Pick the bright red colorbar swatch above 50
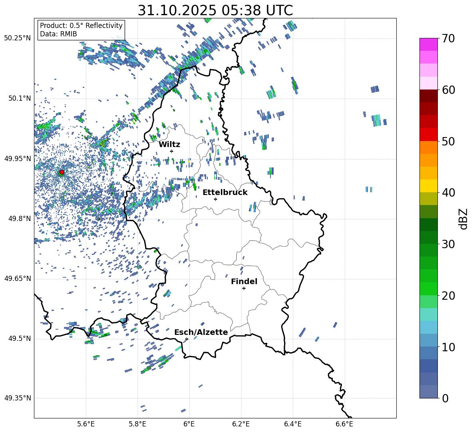This screenshot has height=432, width=473. [x=429, y=134]
